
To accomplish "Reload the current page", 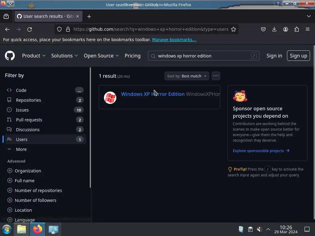I will pyautogui.click(x=30, y=29).
